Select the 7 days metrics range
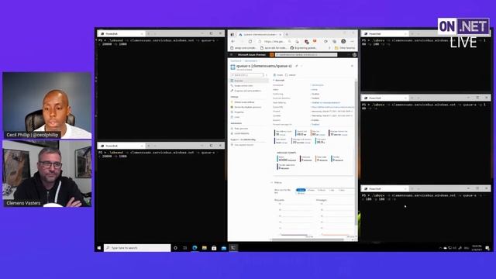Viewport: 496px width, 279px height. tap(342, 190)
